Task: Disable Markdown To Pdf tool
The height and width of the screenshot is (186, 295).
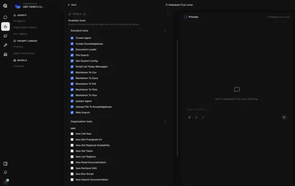Action: tap(72, 84)
